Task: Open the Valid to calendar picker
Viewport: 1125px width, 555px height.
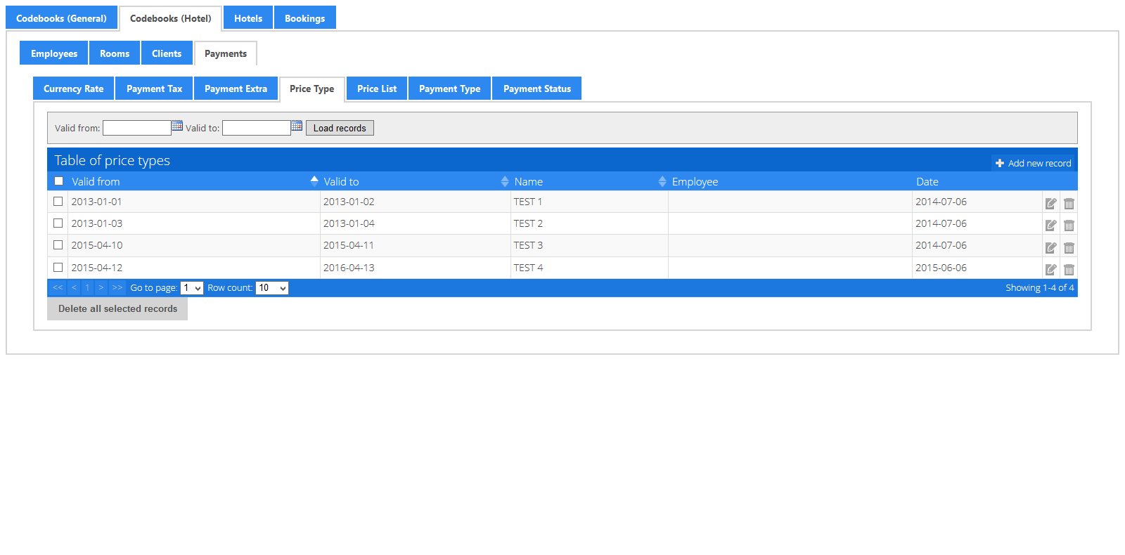Action: click(297, 126)
